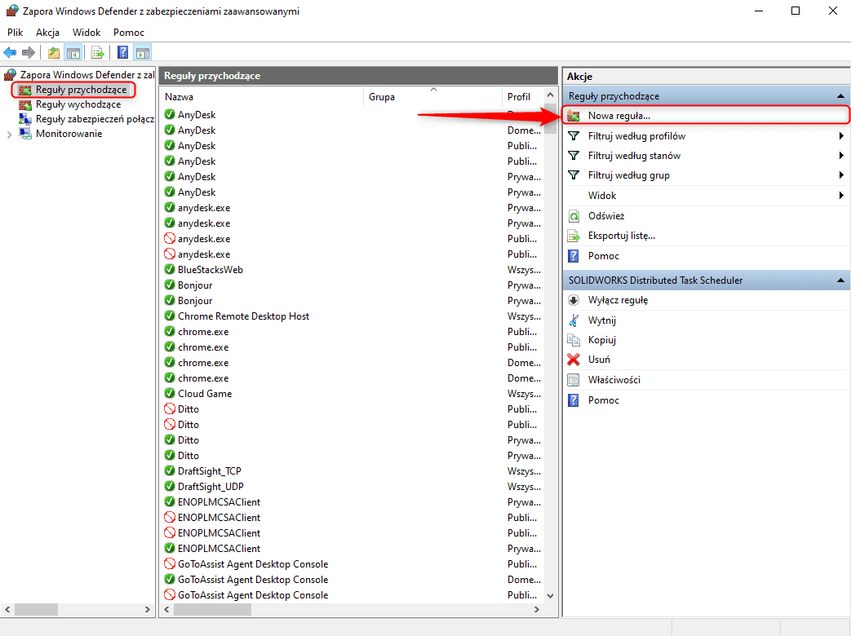Click the Kopiuj action
Image resolution: width=851 pixels, height=636 pixels.
coord(706,340)
